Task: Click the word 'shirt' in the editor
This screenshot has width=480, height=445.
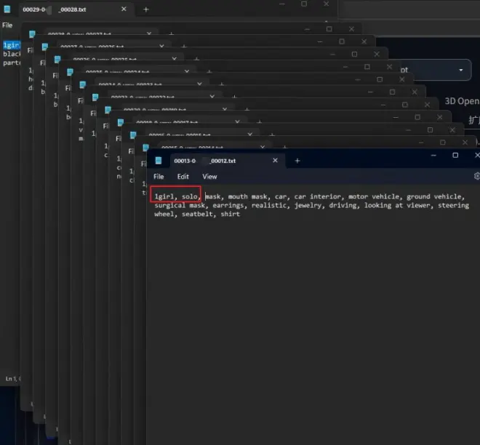Action: click(x=231, y=214)
